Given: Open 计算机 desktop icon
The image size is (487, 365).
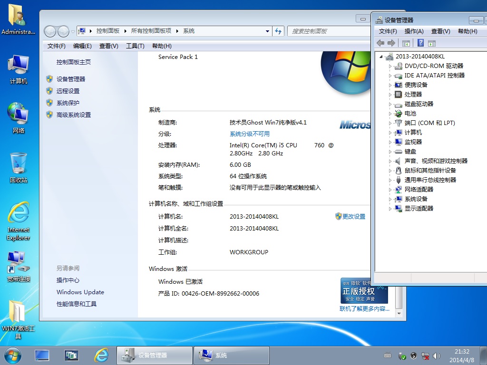Looking at the screenshot, I should coord(19,69).
